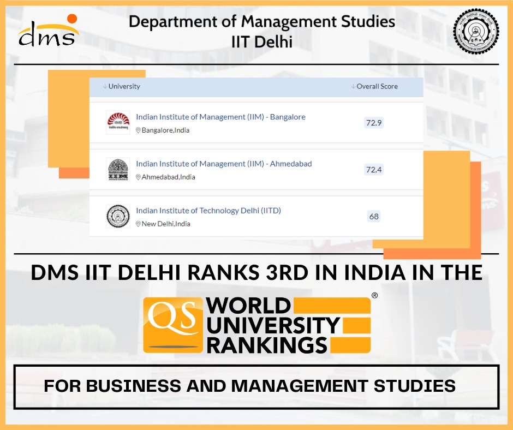
Task: Click the Department of Management Studies heading
Action: click(x=262, y=22)
